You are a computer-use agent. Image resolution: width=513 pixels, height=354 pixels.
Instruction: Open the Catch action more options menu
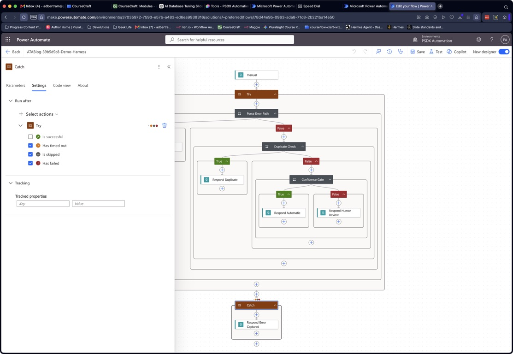(159, 67)
